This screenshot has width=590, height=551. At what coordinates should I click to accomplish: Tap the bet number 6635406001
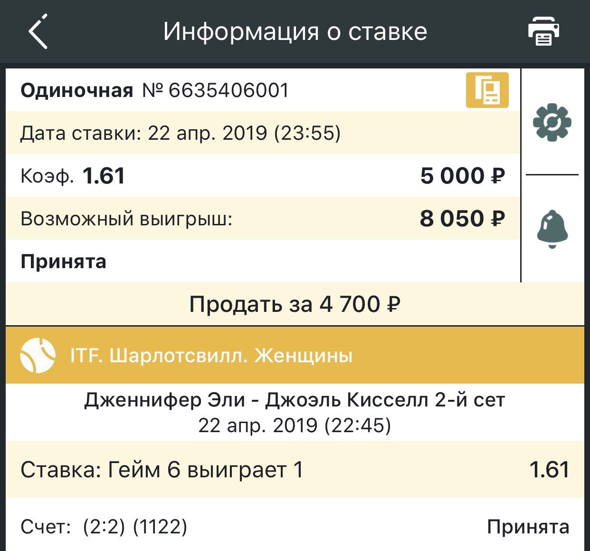(228, 90)
